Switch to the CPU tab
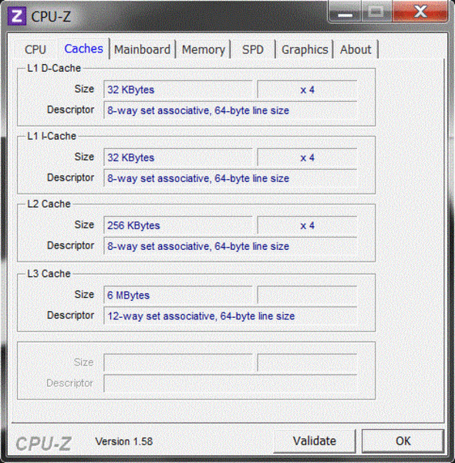 (x=35, y=49)
